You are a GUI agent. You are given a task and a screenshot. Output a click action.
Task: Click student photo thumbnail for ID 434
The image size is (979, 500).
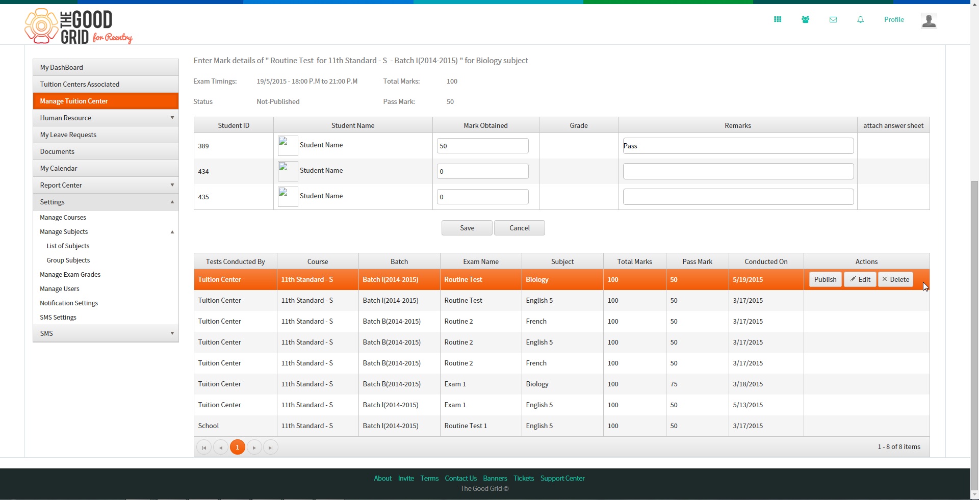[x=288, y=171]
